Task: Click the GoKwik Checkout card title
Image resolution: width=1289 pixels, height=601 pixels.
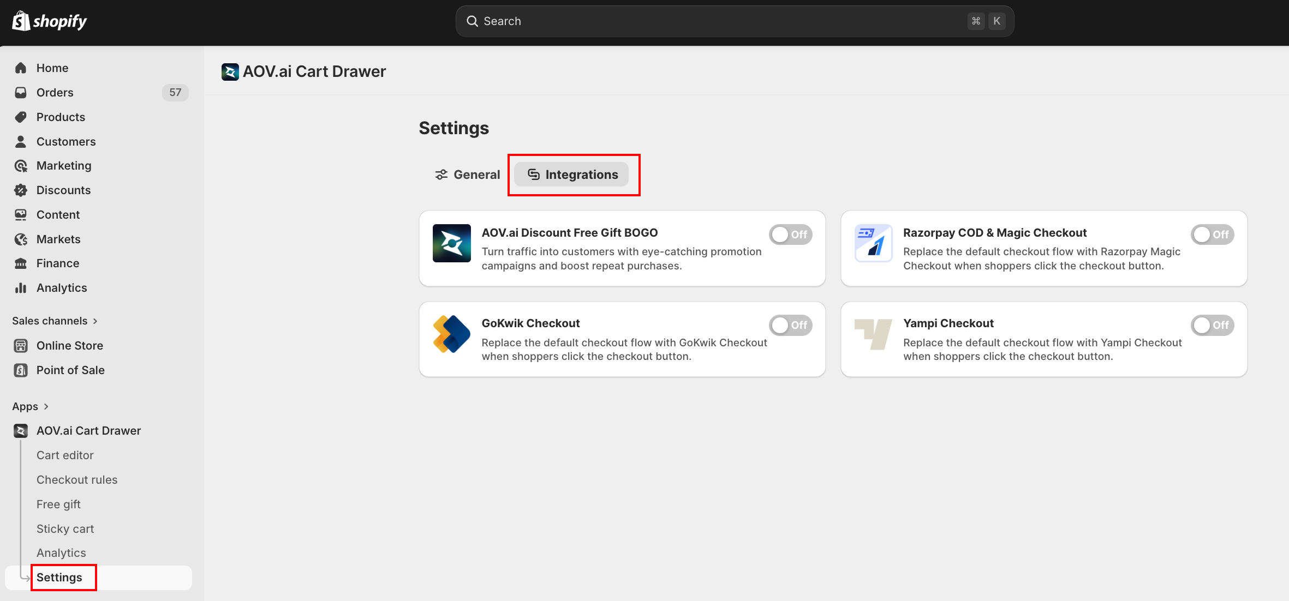Action: point(530,323)
